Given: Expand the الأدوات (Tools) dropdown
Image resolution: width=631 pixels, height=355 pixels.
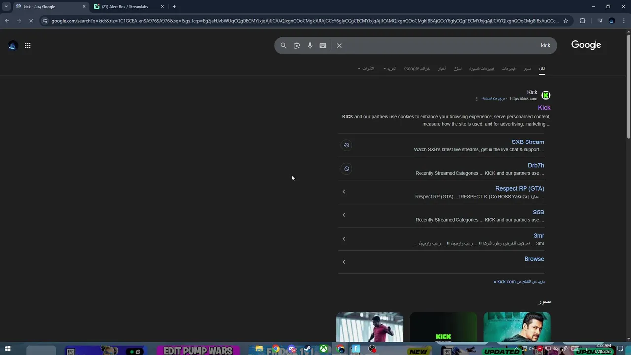Looking at the screenshot, I should point(366,68).
